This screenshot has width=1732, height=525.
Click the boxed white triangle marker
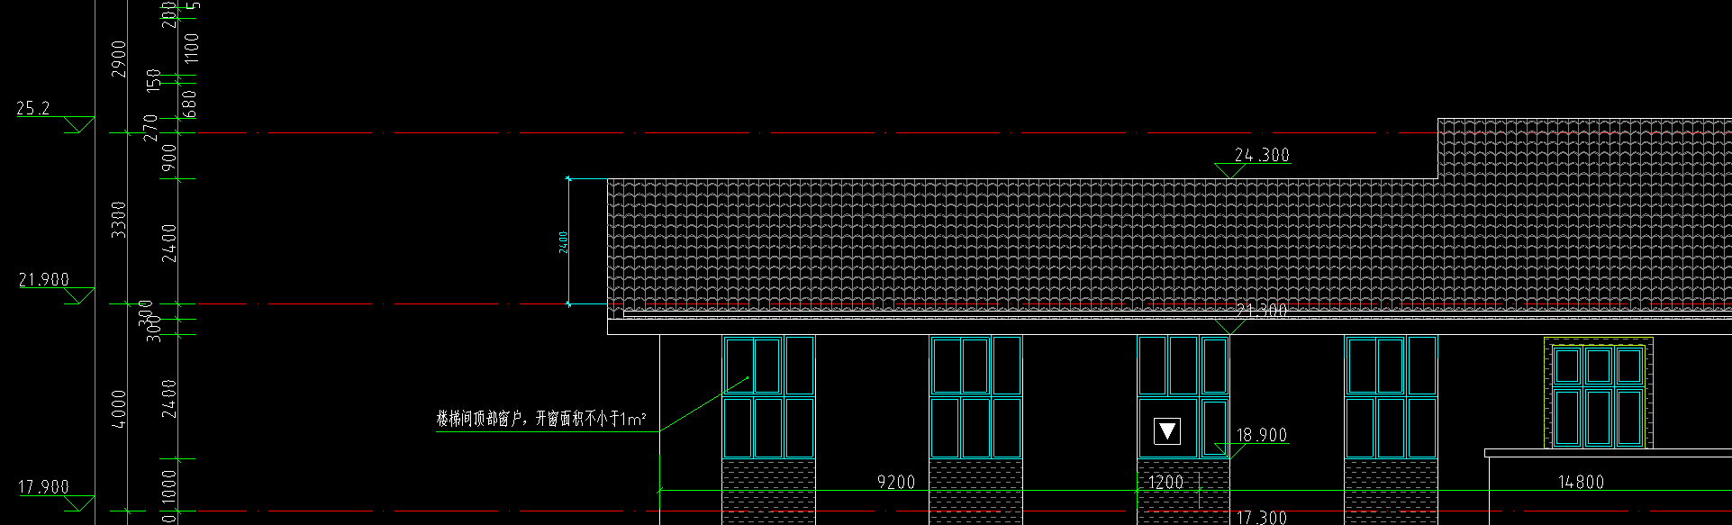(1167, 430)
